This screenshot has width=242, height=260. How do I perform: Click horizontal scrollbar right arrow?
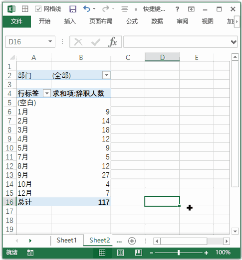[x=227, y=241]
